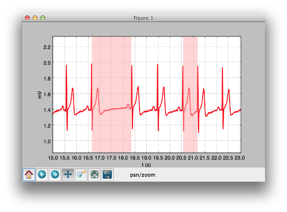Click the narrow pink shaded region
Screen dimensions: 287x212
click(190, 94)
